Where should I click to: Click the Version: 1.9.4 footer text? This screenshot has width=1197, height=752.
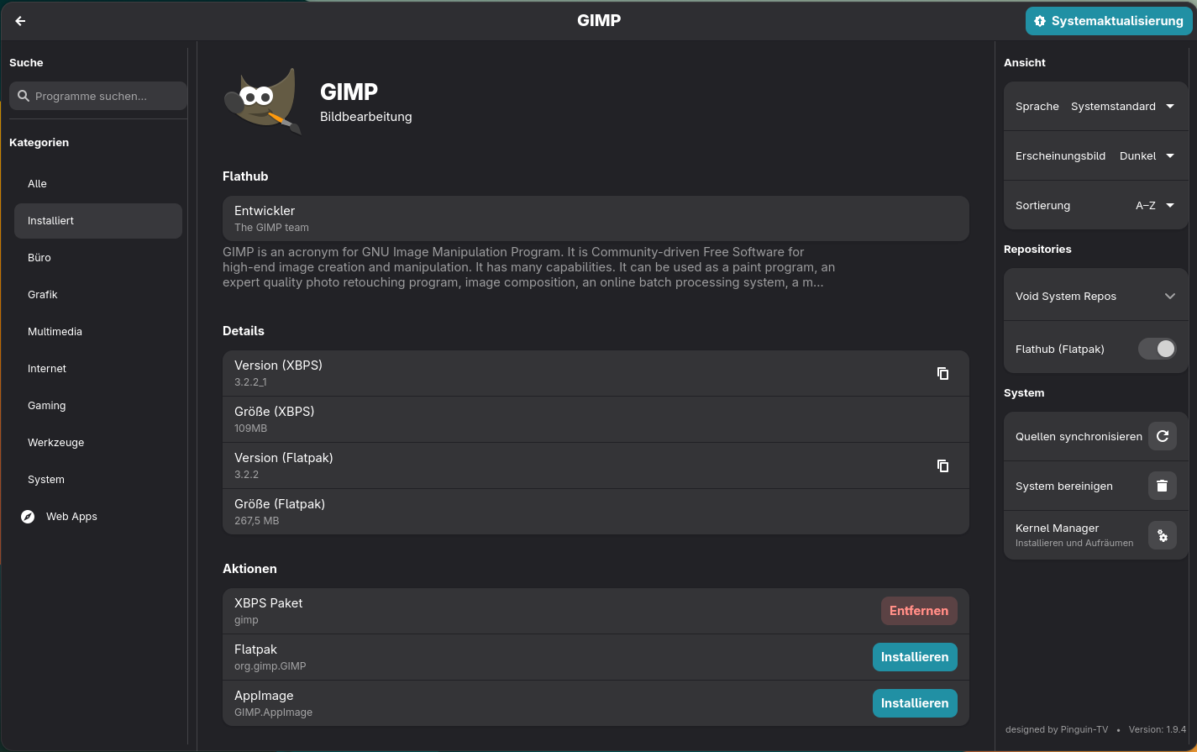1158,729
